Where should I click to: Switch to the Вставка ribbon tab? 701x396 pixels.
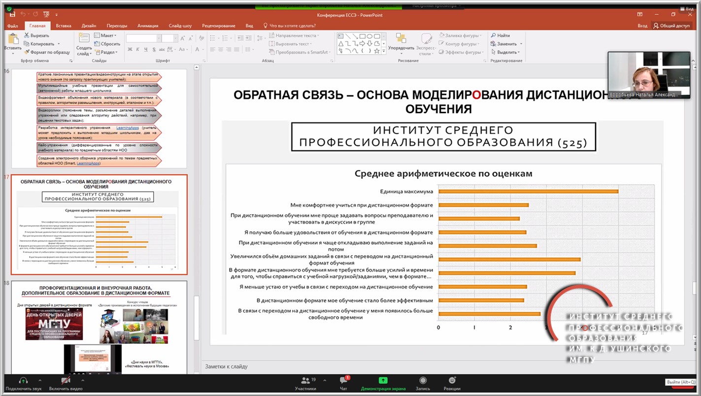(64, 26)
